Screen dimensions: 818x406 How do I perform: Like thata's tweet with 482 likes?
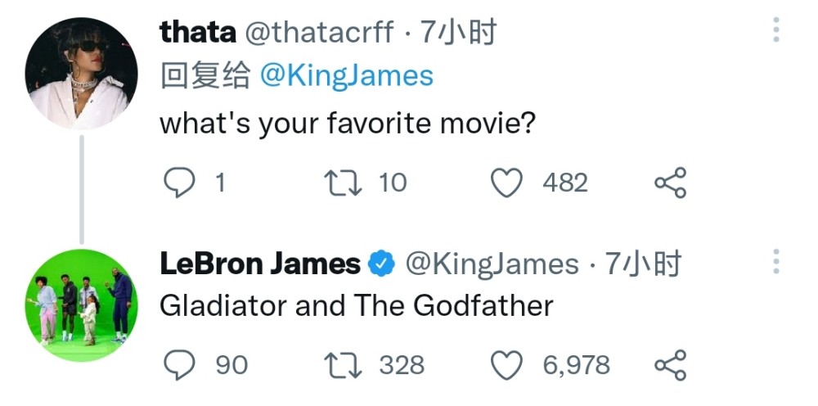(x=506, y=183)
